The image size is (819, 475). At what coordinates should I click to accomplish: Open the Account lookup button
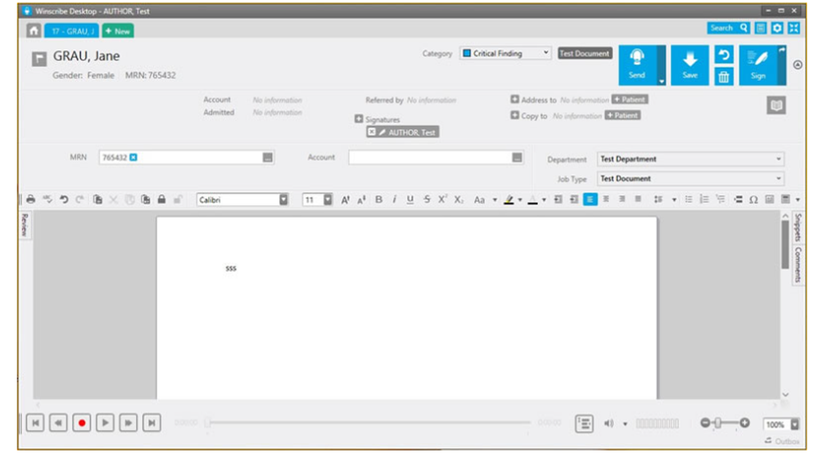coord(517,158)
